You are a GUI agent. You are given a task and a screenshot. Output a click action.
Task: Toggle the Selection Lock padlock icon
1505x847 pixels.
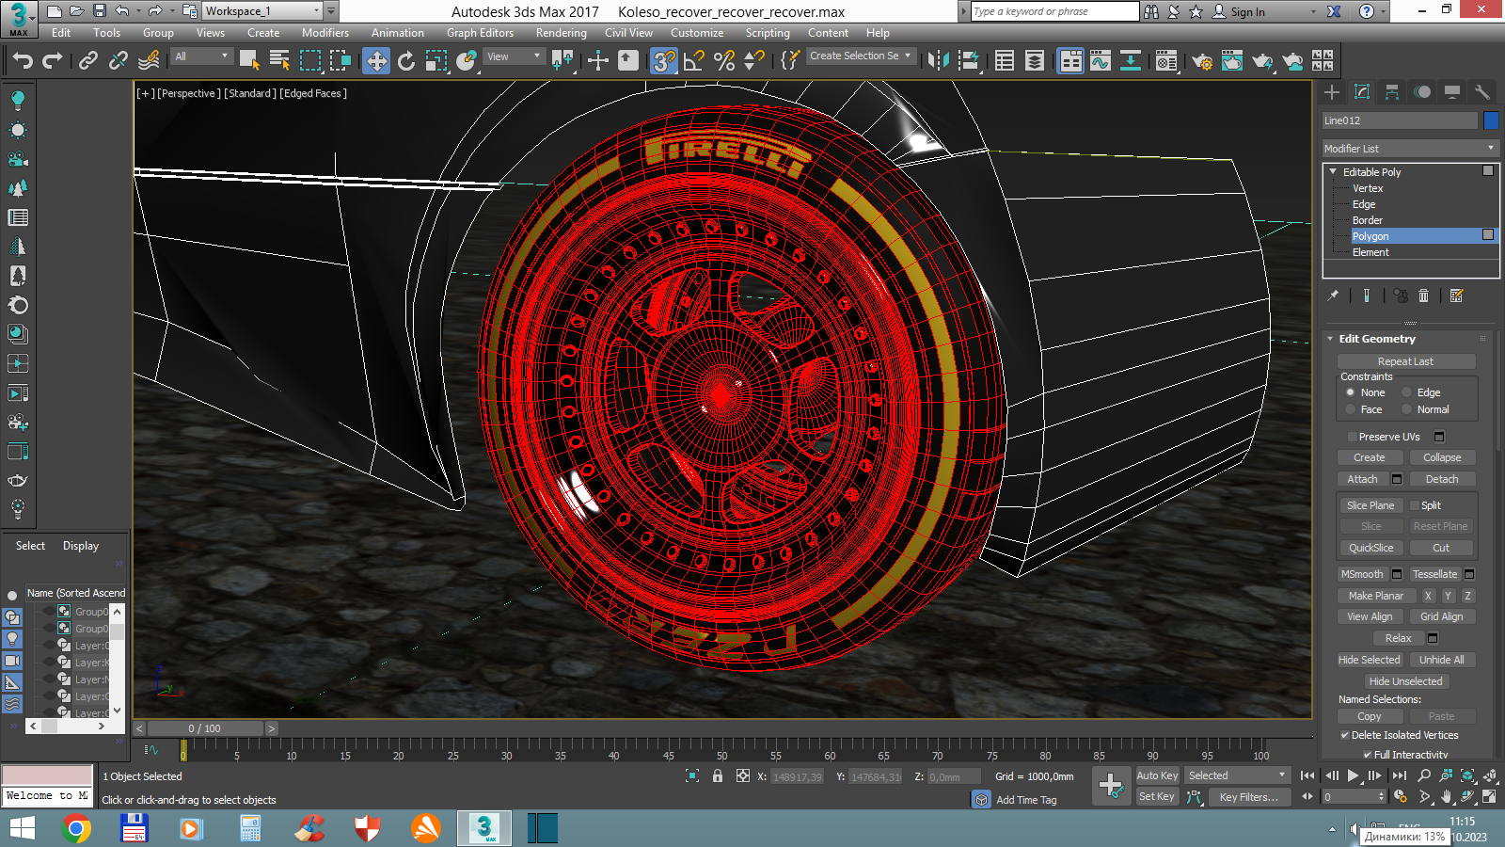(x=718, y=776)
